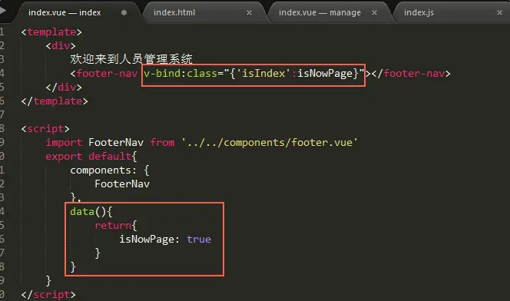Screen dimensions: 510x301
Task: Close the index.html tab
Action: 249,13
